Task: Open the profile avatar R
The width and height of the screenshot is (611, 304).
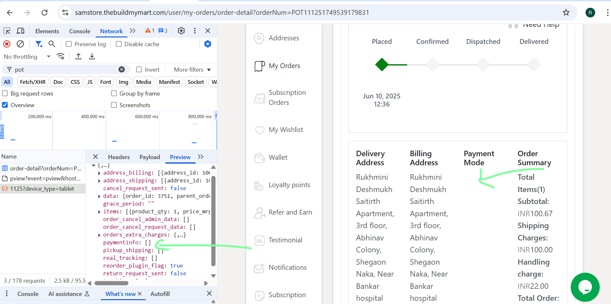Action: tap(590, 13)
